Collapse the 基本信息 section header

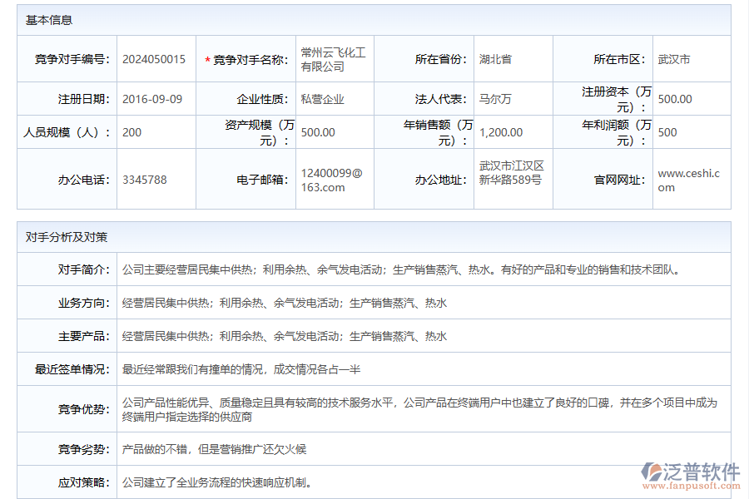tap(46, 22)
